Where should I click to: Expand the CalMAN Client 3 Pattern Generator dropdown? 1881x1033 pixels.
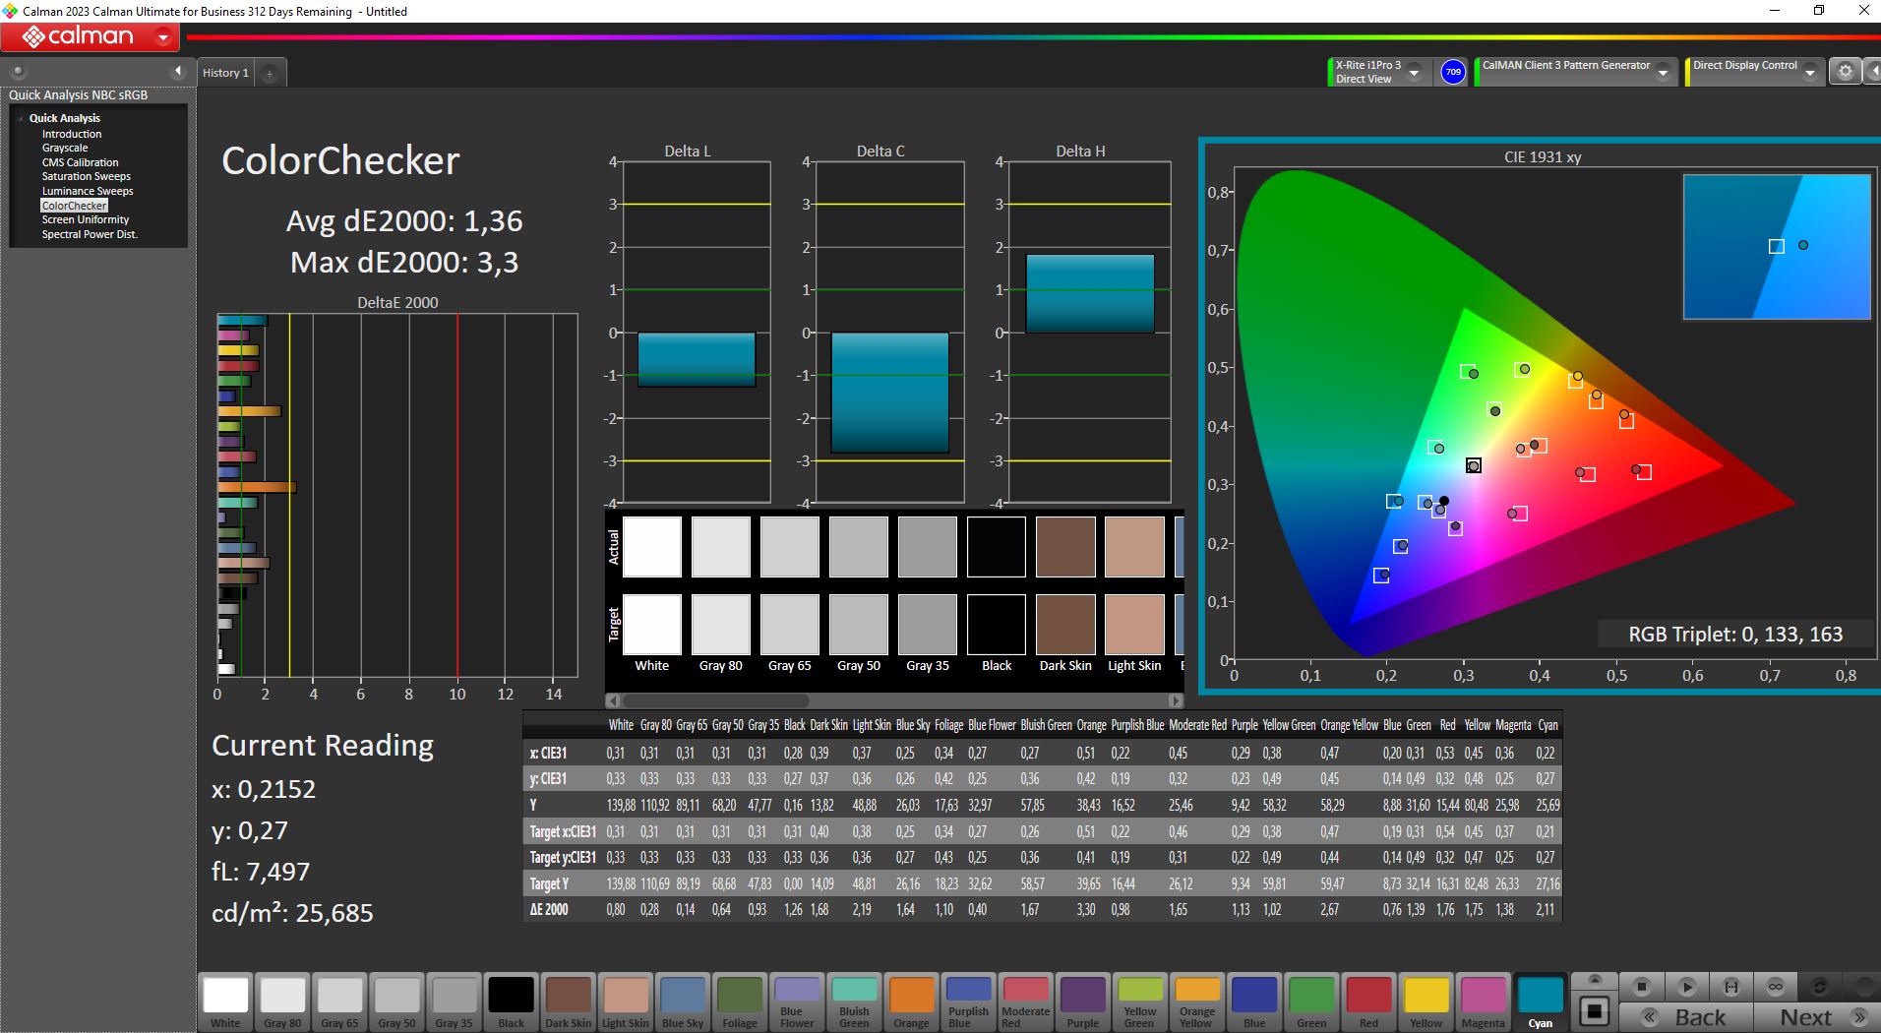click(1663, 73)
